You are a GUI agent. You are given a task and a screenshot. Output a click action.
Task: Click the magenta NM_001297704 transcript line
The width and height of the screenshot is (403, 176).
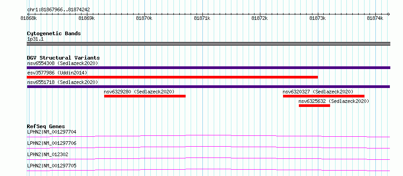[x=208, y=136]
